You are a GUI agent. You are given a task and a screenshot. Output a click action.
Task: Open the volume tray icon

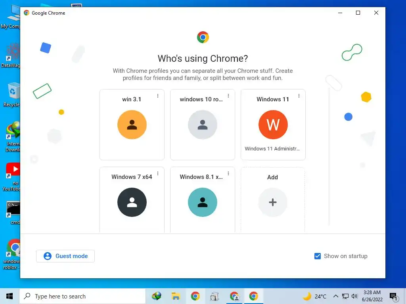pos(354,296)
